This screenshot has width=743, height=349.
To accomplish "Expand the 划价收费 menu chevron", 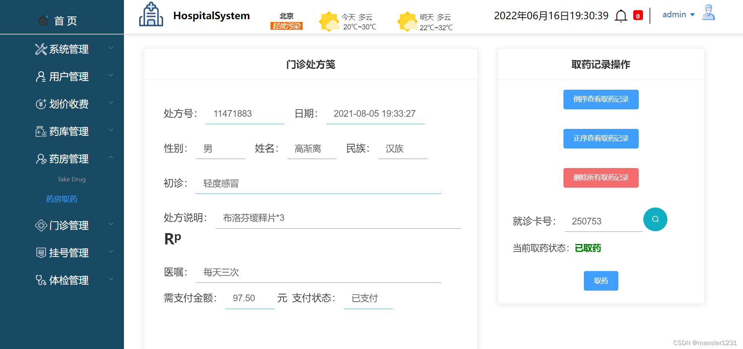I will click(x=111, y=103).
